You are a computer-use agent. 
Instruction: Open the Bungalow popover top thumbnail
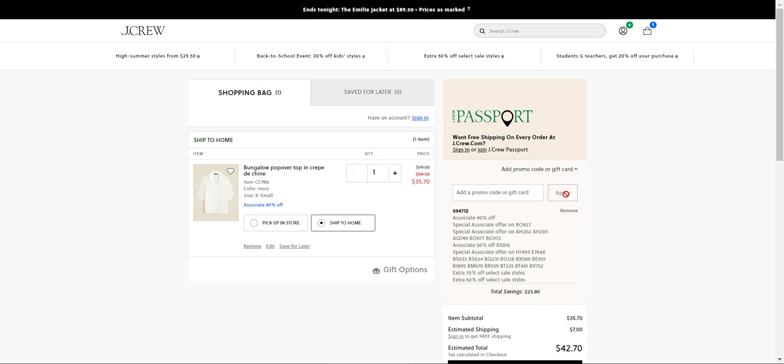[x=216, y=192]
